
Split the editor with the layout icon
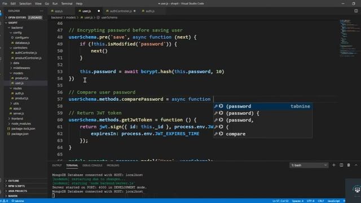tap(356, 11)
